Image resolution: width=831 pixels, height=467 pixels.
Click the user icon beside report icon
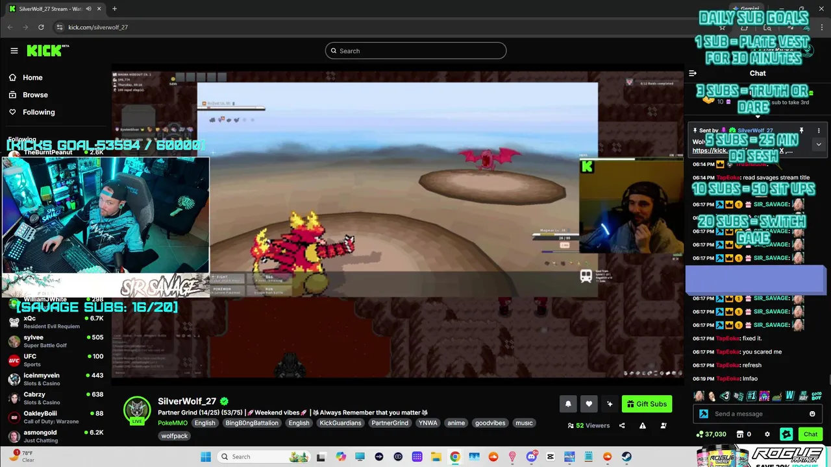664,425
